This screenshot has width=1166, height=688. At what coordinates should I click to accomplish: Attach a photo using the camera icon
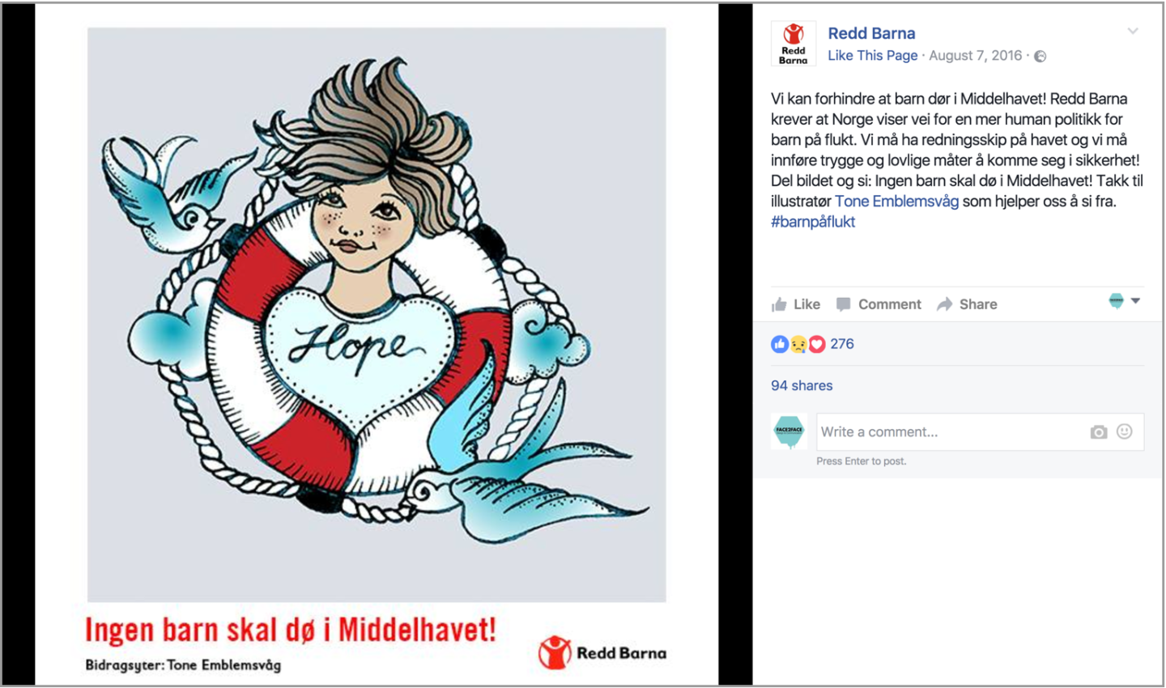coord(1099,432)
